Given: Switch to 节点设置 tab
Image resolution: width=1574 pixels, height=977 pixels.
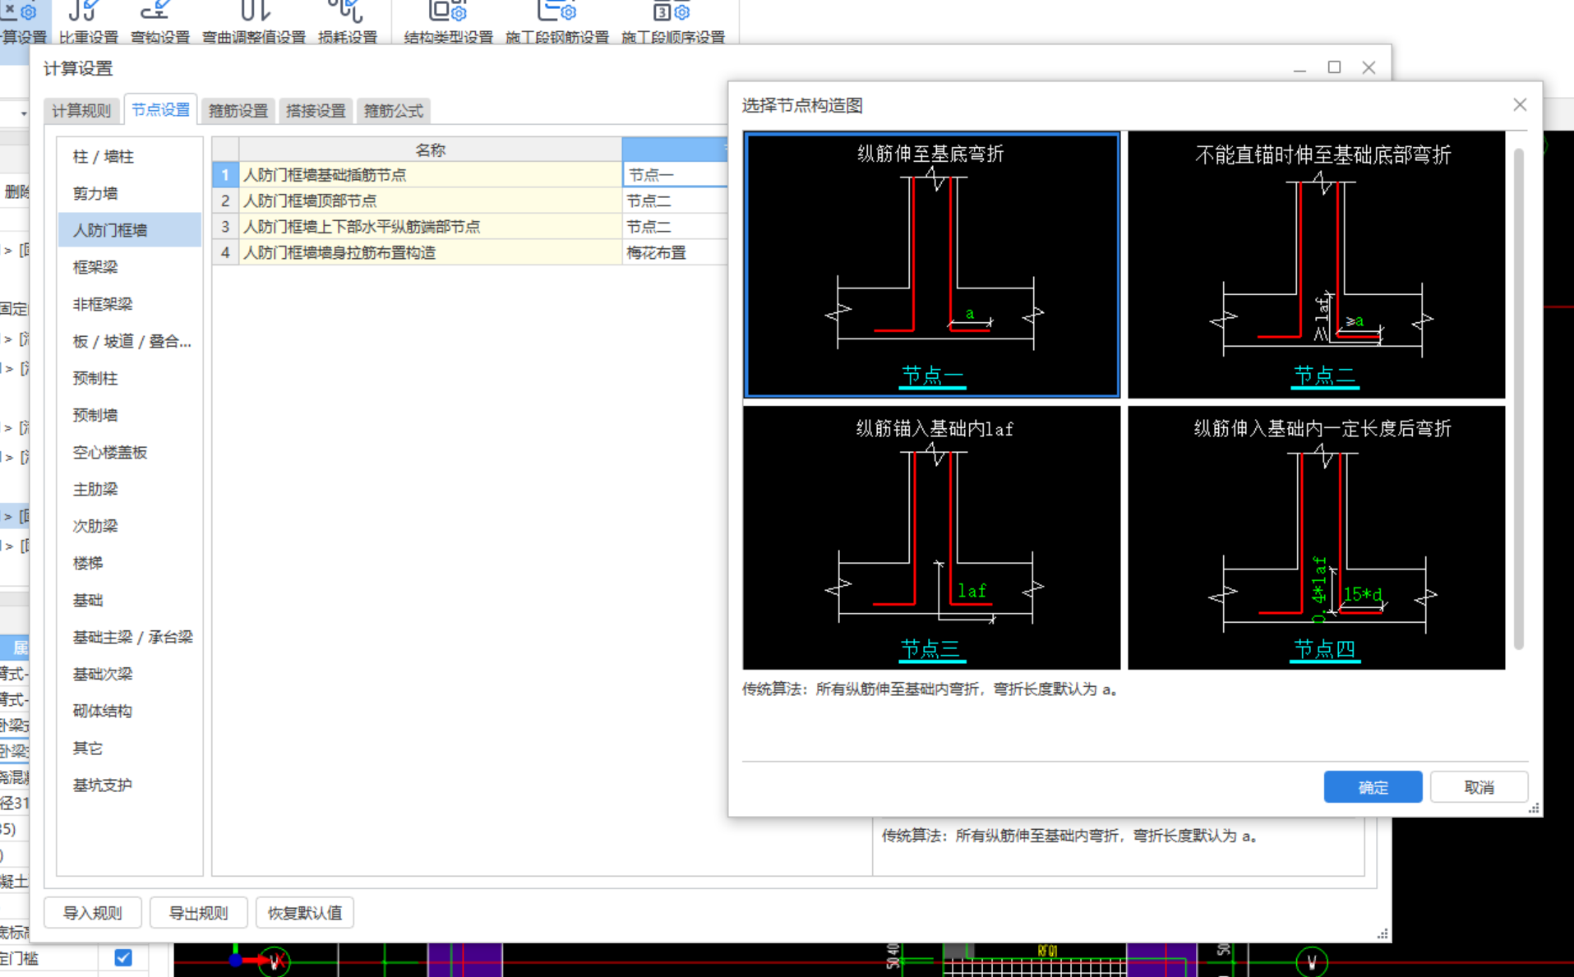Looking at the screenshot, I should (x=160, y=109).
